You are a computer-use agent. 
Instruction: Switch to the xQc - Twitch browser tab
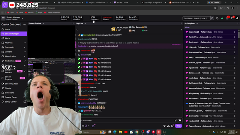pyautogui.click(x=126, y=3)
